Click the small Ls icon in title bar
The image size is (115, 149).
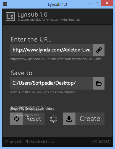(5, 4)
